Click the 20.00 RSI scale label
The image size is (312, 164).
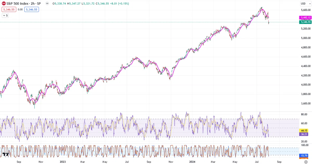click(304, 141)
